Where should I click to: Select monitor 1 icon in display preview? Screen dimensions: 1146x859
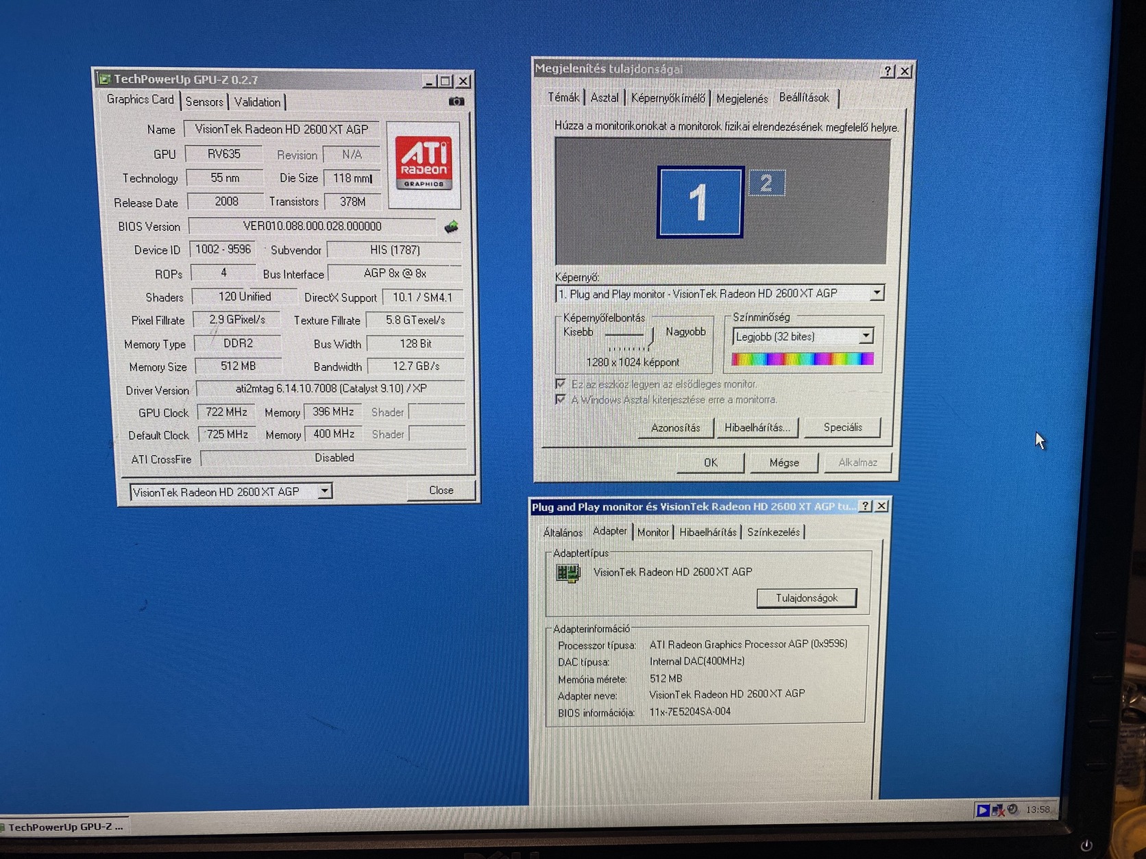(700, 202)
